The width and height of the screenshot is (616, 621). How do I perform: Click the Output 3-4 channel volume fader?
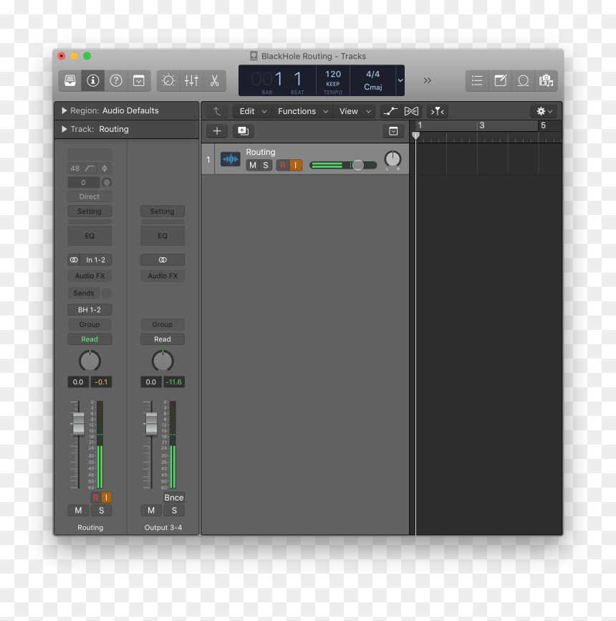click(x=151, y=423)
